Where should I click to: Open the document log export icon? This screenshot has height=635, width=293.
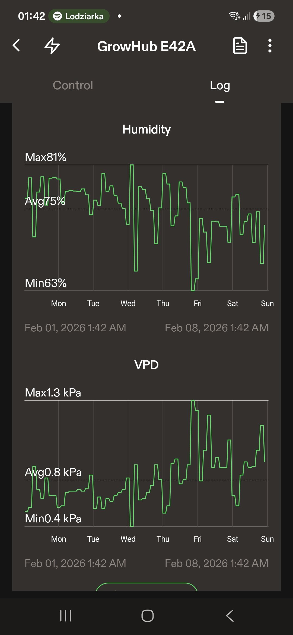tap(240, 46)
